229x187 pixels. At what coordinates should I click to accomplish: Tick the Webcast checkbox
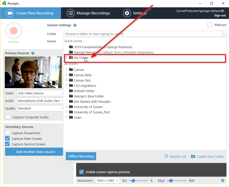210,25
